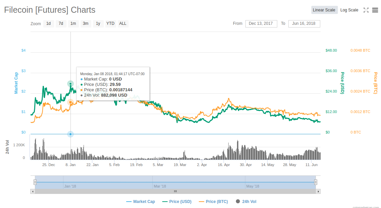Open fullscreen chart view icon
Viewport: 381px width, 208px height.
pos(366,10)
